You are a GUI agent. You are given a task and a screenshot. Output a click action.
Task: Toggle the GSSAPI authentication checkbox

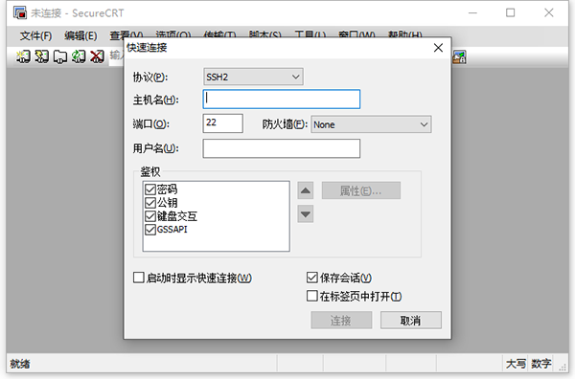point(150,230)
